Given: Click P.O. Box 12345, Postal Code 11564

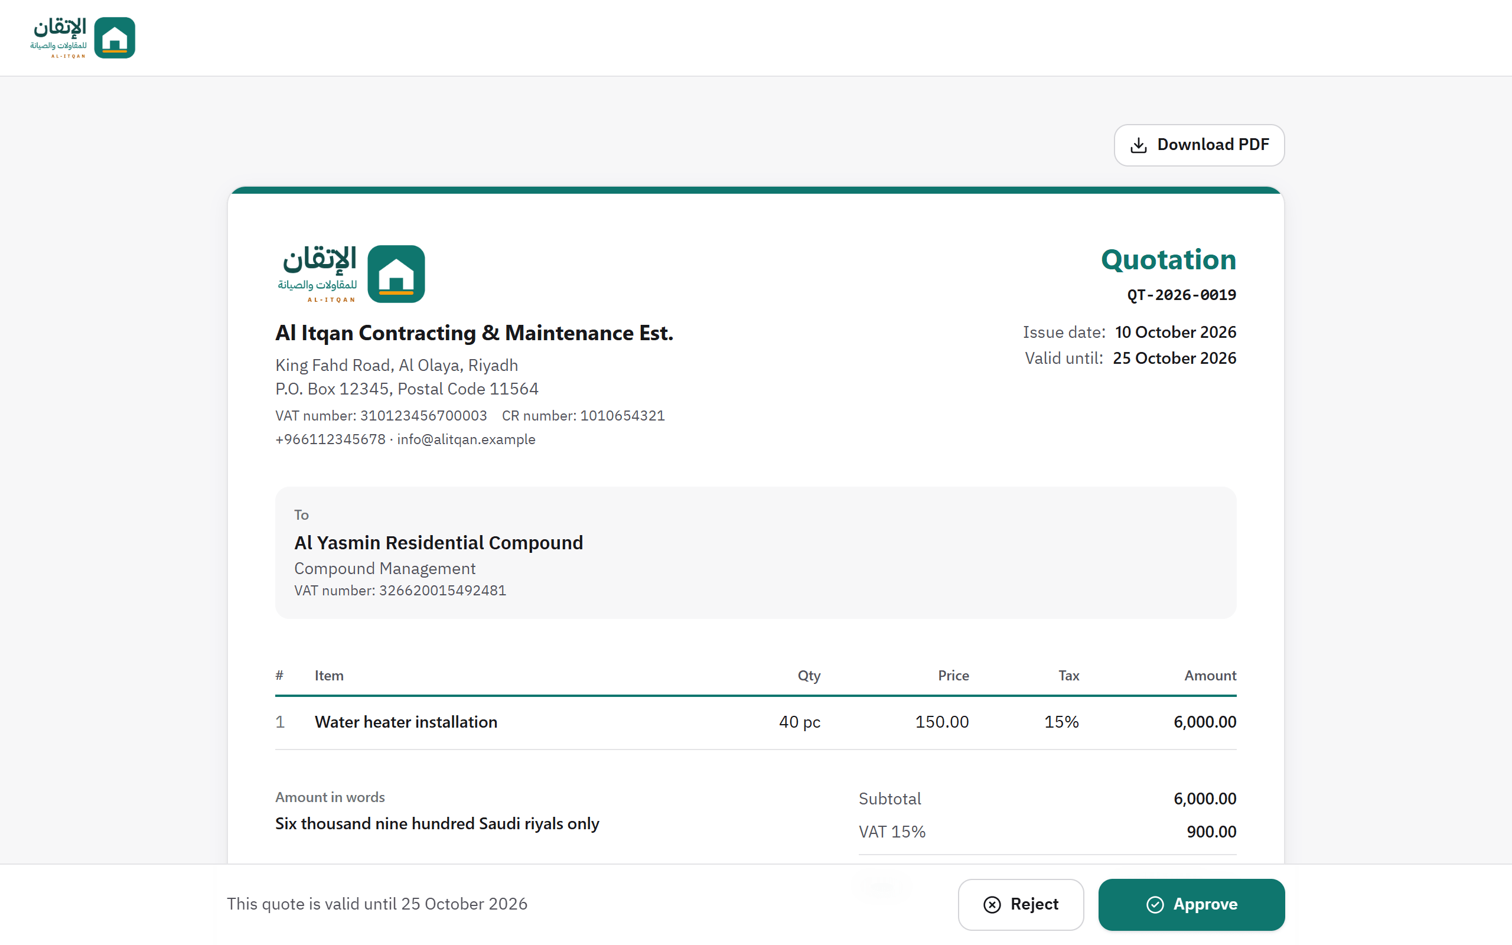Looking at the screenshot, I should pos(407,389).
